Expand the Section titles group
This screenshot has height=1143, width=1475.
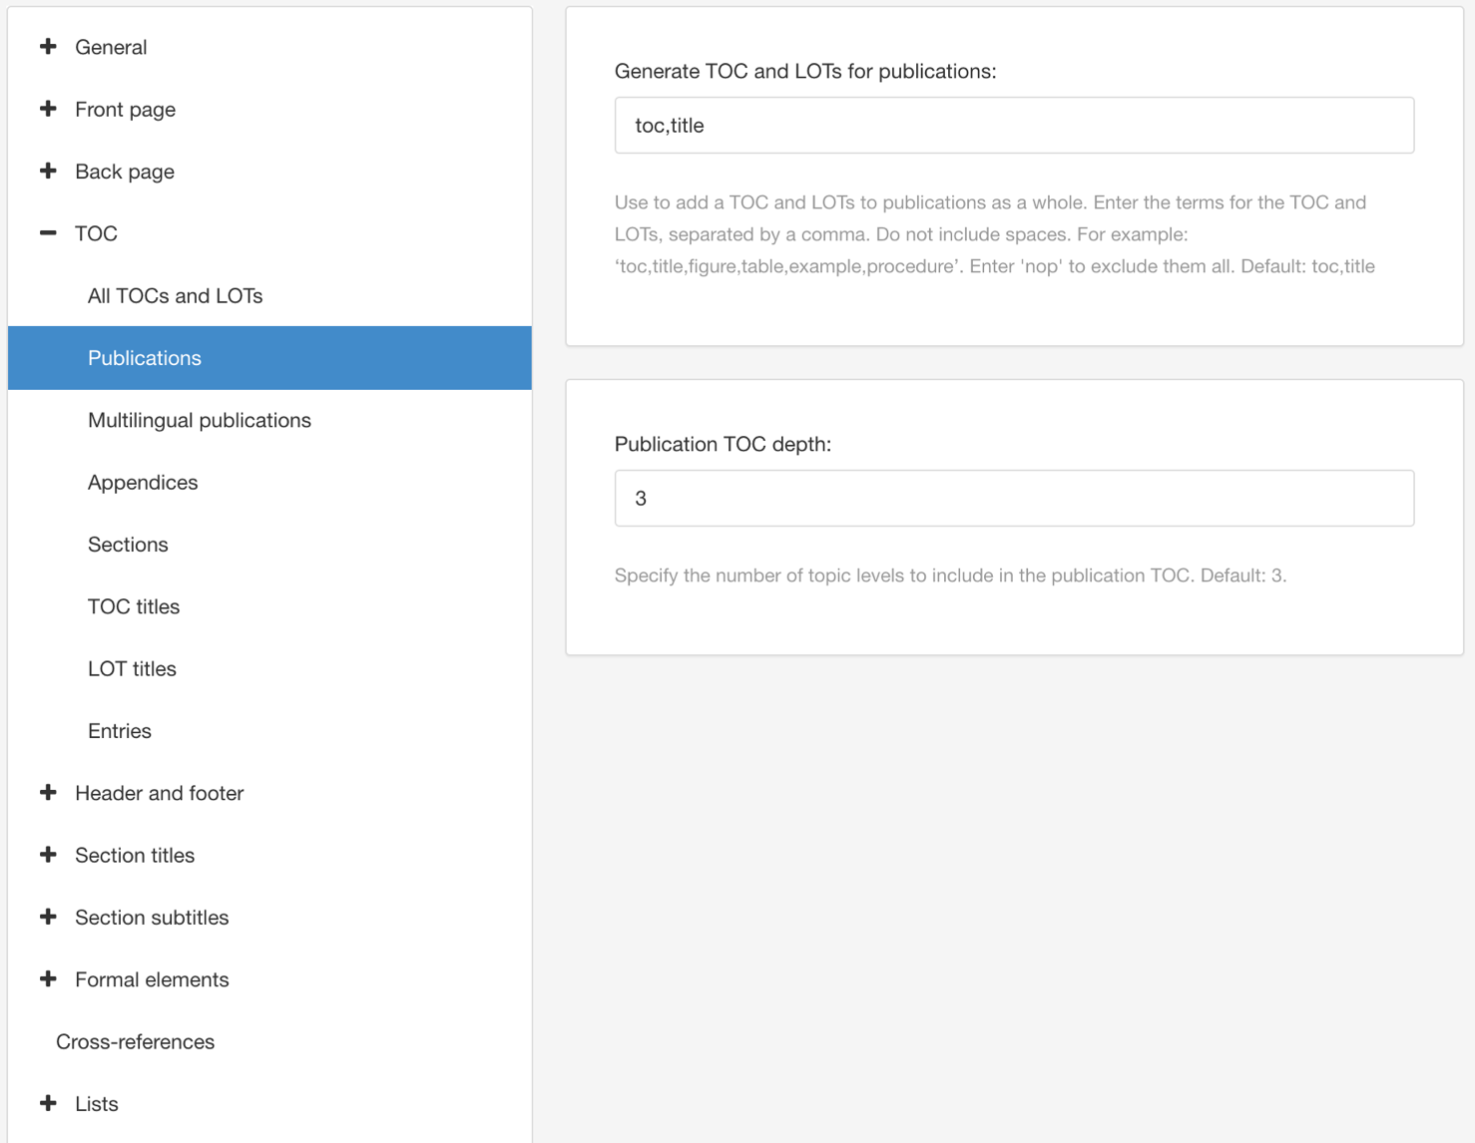coord(48,855)
